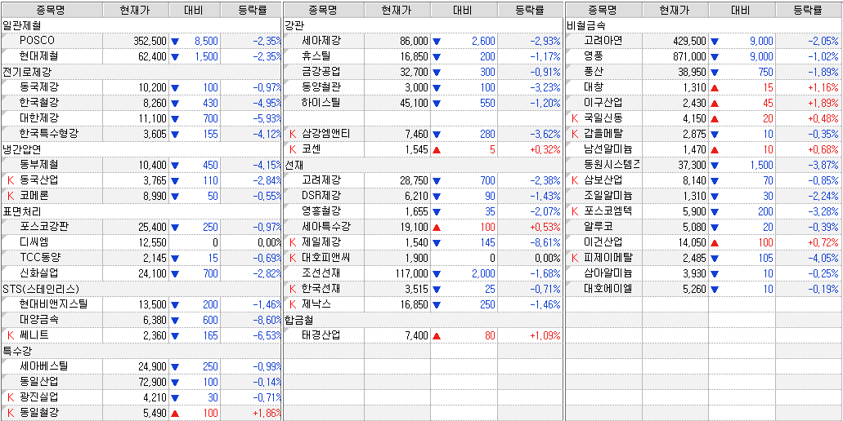This screenshot has height=421, width=843.
Task: Select the 남선알미늄 stock name
Action: pyautogui.click(x=608, y=149)
